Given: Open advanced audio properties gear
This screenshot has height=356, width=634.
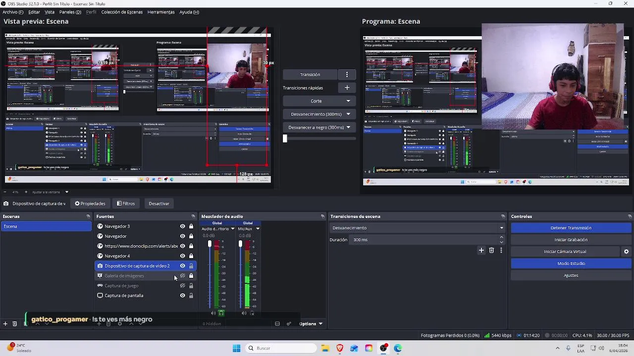Looking at the screenshot, I should pos(289,324).
